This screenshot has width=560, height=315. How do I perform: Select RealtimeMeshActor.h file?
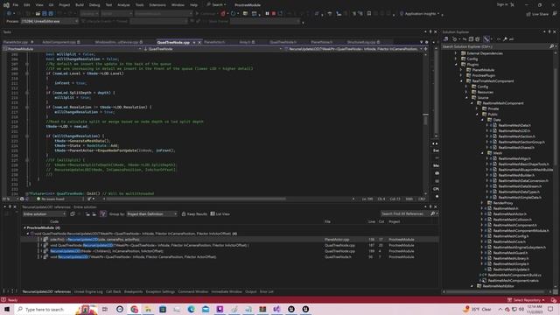click(x=509, y=213)
